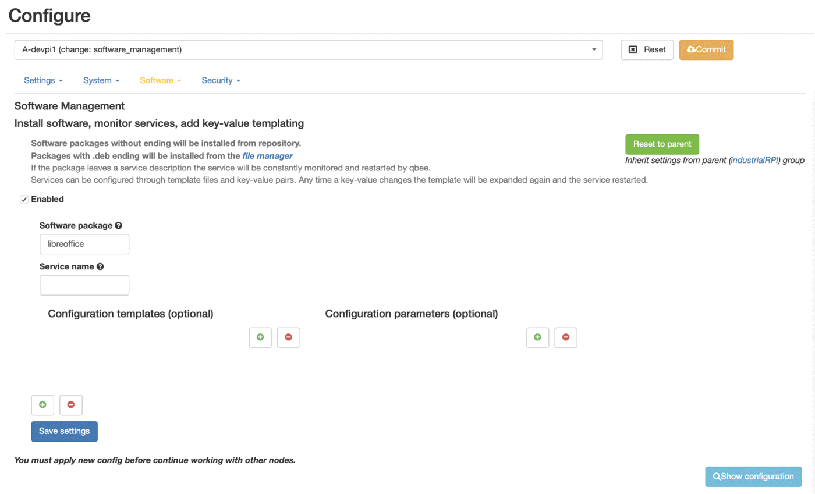Image resolution: width=815 pixels, height=494 pixels.
Task: Click the Software package help icon
Action: 118,226
